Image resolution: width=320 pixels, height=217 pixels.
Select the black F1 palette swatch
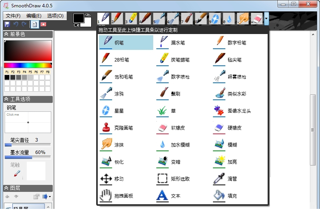coord(7,77)
